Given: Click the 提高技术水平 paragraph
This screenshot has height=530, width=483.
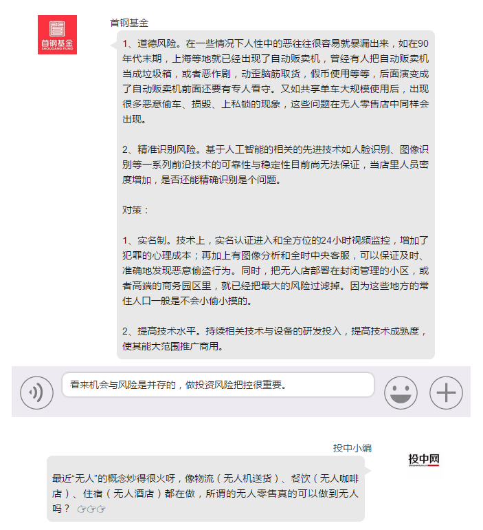Looking at the screenshot, I should [274, 339].
